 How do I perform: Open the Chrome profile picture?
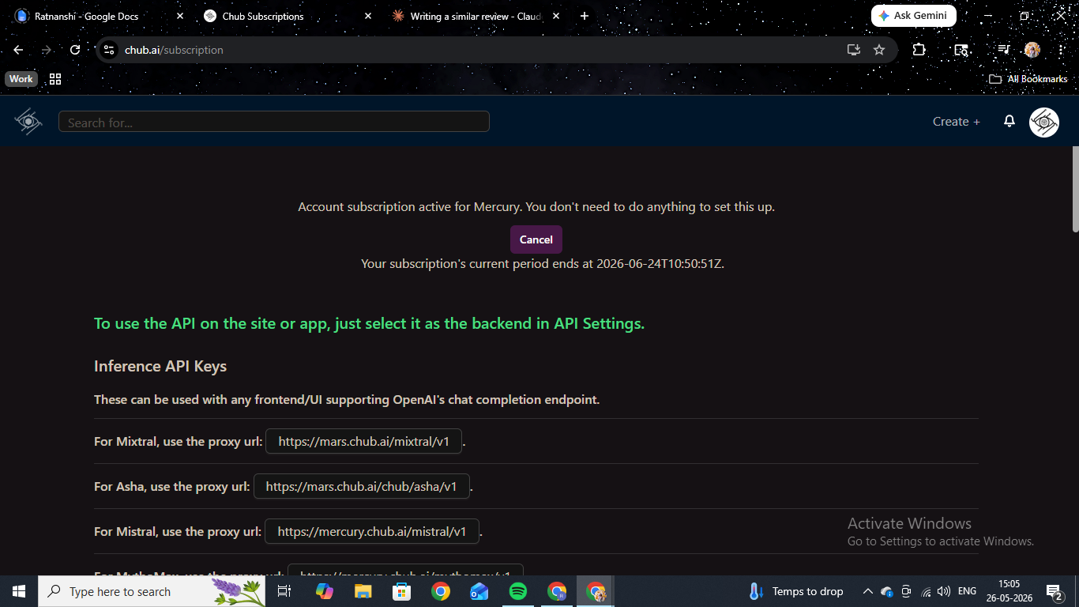[x=1032, y=50]
